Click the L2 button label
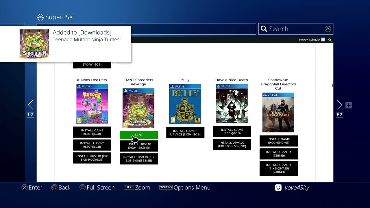 [30, 115]
